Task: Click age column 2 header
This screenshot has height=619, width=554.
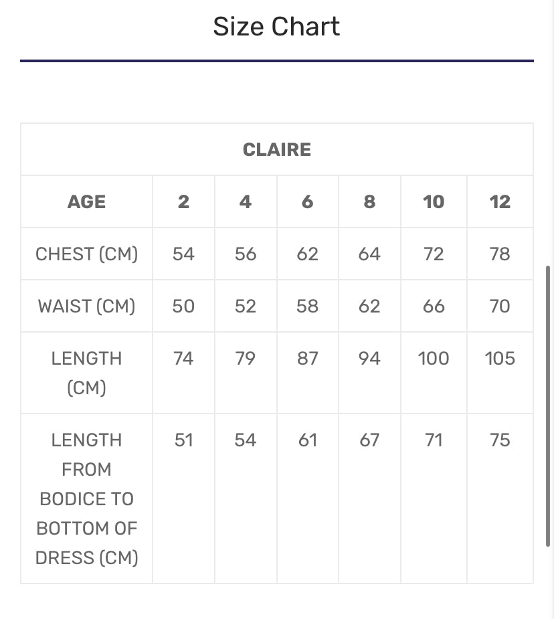Action: tap(183, 201)
